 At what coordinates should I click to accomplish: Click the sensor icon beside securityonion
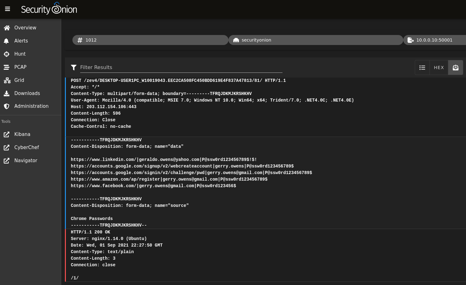(236, 40)
